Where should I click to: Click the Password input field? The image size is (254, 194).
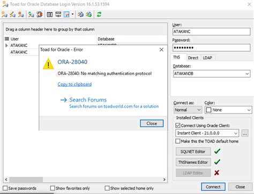tap(211, 48)
